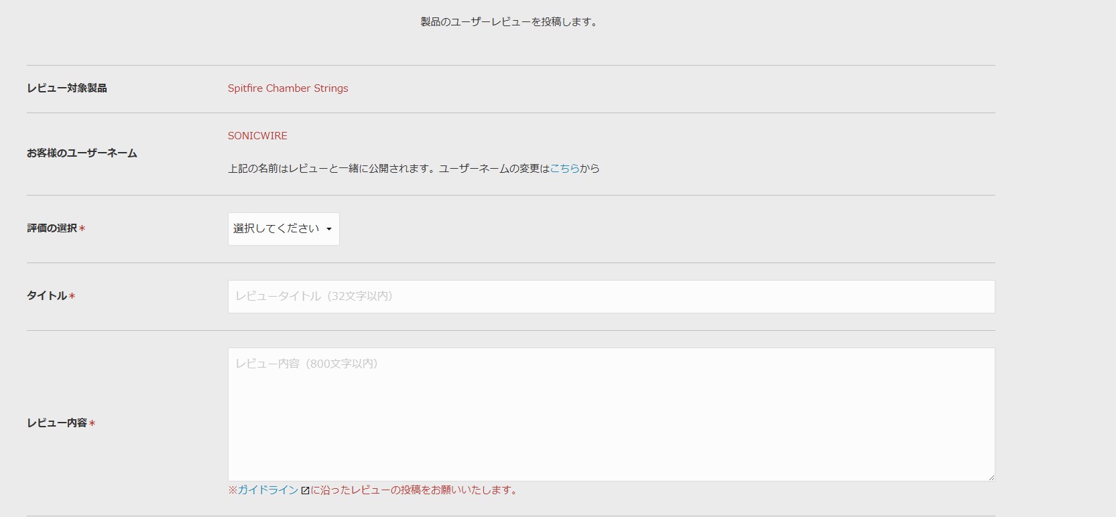
Task: Click the dropdown caret in the rating selector
Action: click(x=329, y=229)
